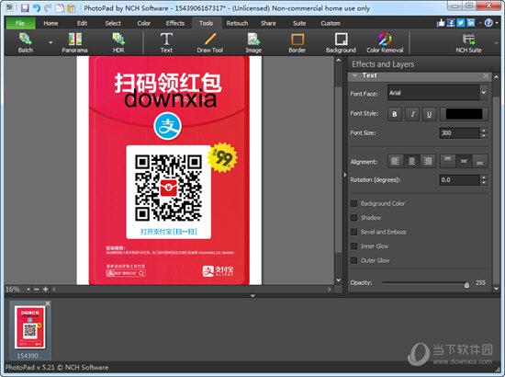The width and height of the screenshot is (505, 377).
Task: Collapse the Effects and Layers side panel
Action: pyautogui.click(x=345, y=175)
